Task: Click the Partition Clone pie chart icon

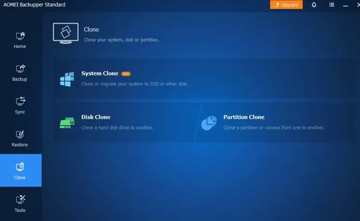Action: [209, 123]
